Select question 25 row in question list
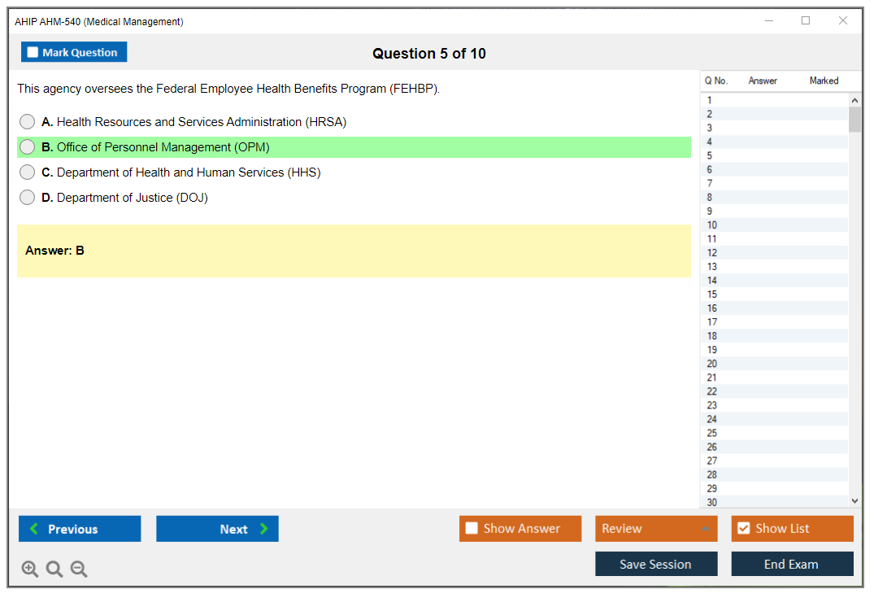The height and width of the screenshot is (598, 874). (x=712, y=433)
